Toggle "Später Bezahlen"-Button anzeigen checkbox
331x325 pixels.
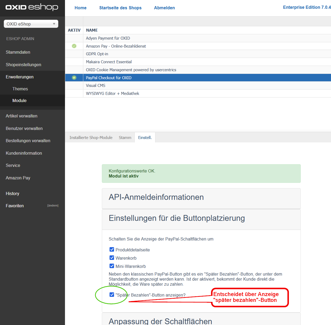(112, 295)
